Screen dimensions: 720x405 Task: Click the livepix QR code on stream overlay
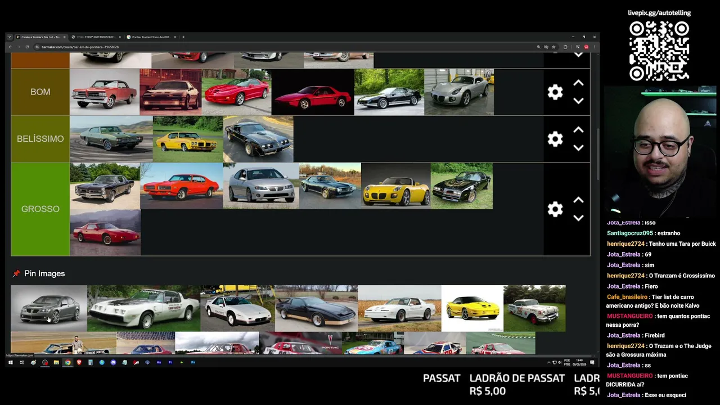pyautogui.click(x=659, y=51)
